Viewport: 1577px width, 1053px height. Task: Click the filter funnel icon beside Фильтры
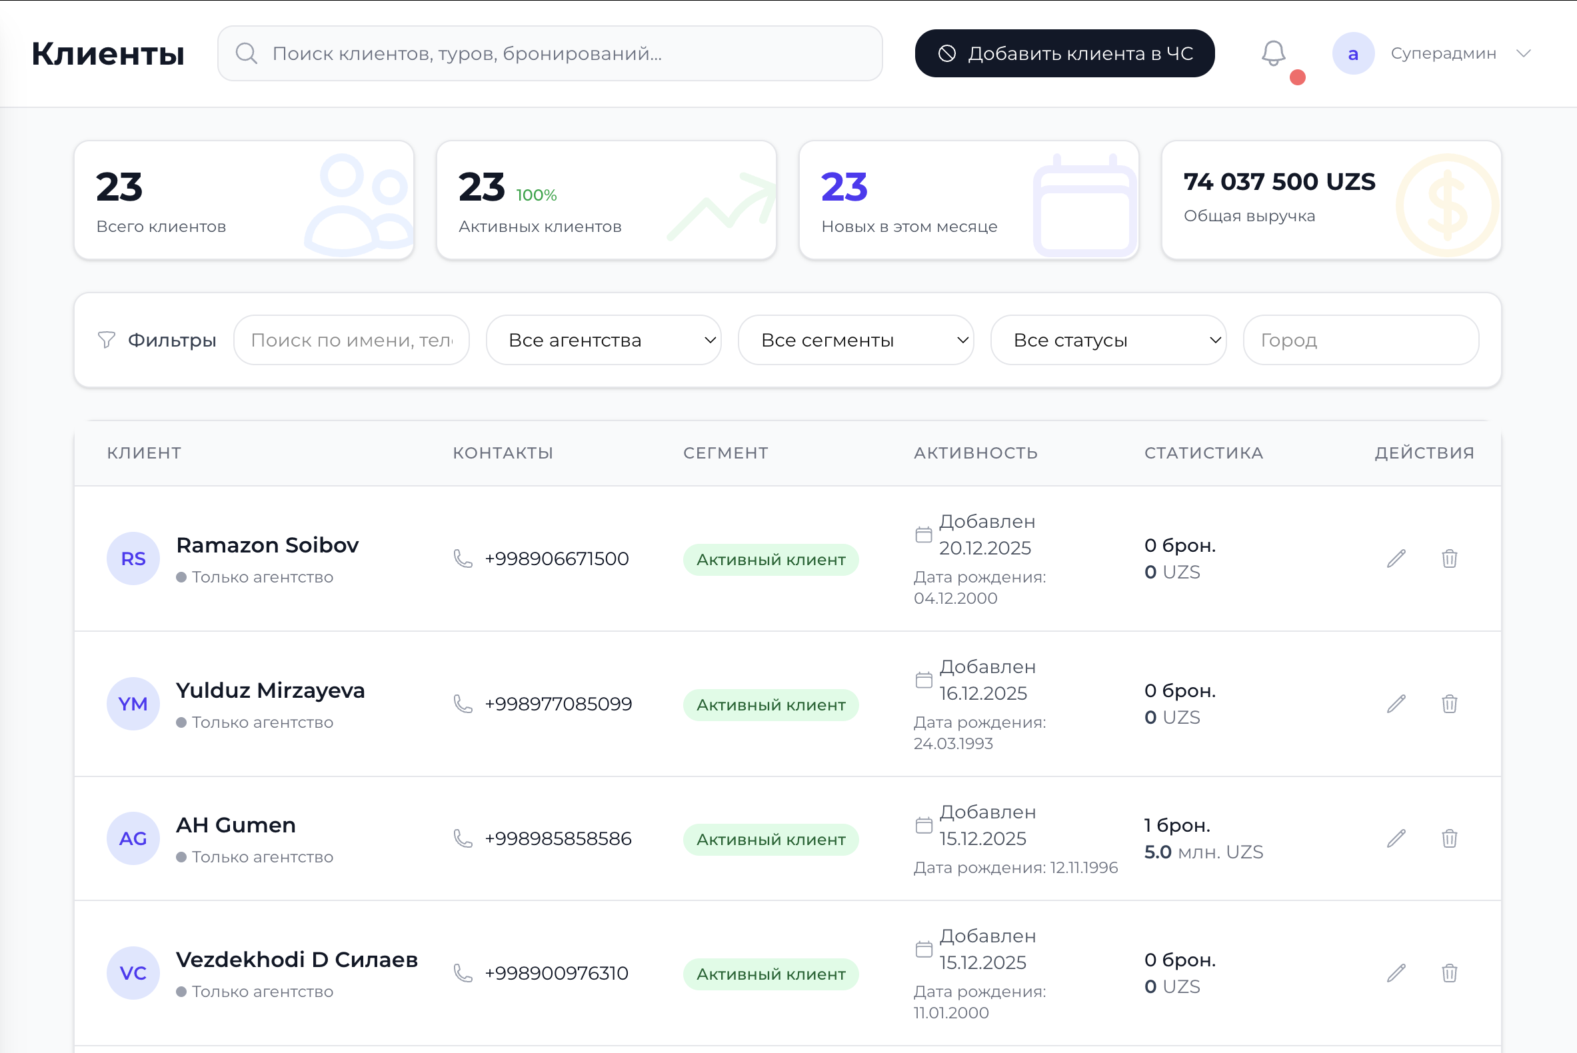[106, 340]
